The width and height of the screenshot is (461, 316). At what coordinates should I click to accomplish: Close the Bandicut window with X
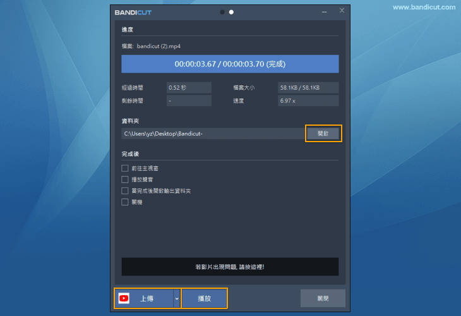[342, 11]
